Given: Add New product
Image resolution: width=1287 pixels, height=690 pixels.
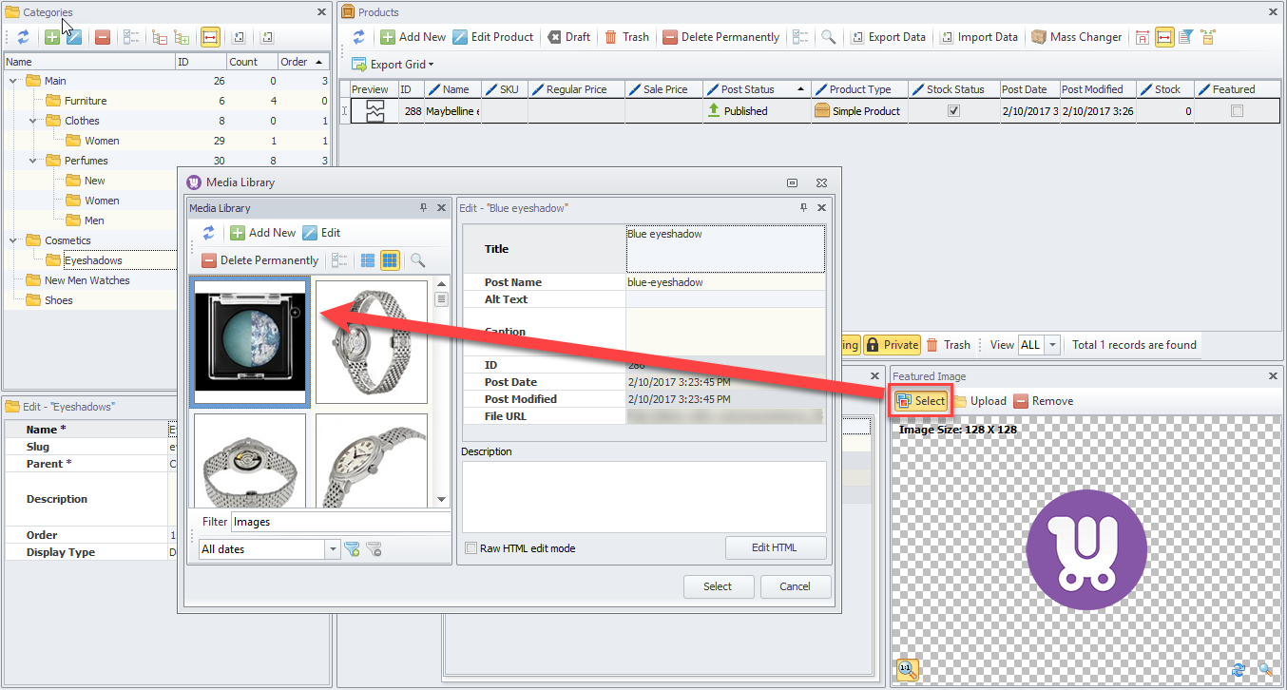Looking at the screenshot, I should pyautogui.click(x=413, y=37).
